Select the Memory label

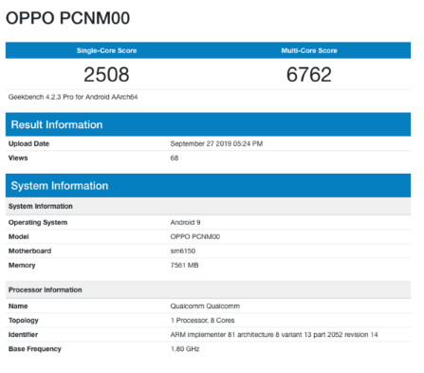22,266
